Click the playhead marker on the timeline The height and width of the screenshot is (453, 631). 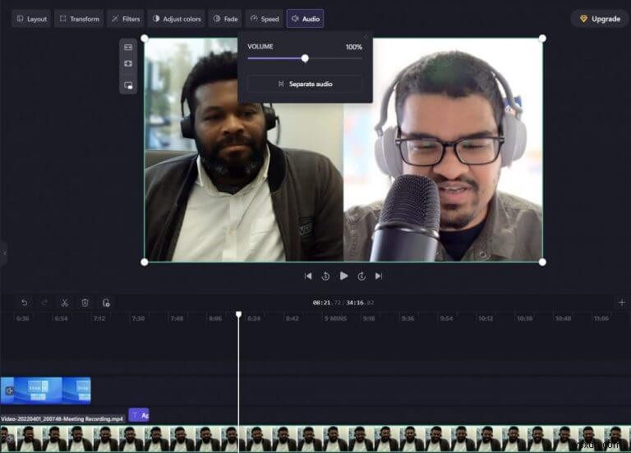tap(238, 314)
